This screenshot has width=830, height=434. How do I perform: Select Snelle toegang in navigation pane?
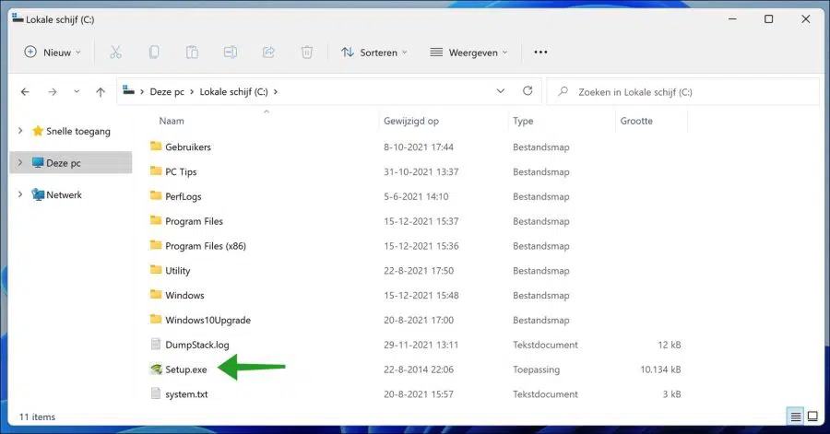78,131
